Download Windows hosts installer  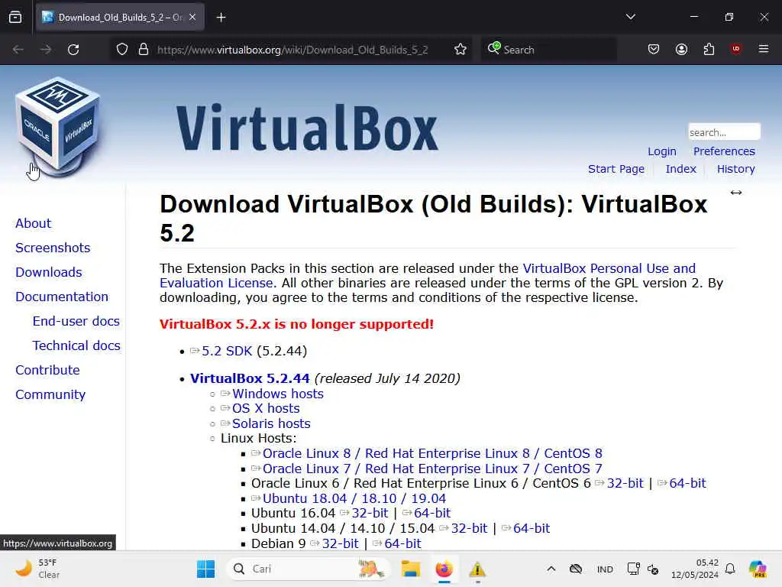[278, 394]
